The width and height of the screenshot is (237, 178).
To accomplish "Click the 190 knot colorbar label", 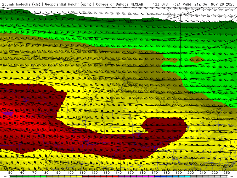I will 179,173.
